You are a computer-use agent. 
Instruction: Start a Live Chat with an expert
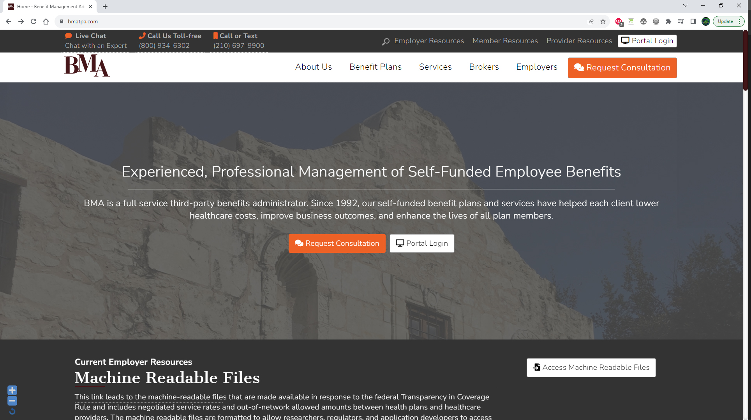point(96,40)
